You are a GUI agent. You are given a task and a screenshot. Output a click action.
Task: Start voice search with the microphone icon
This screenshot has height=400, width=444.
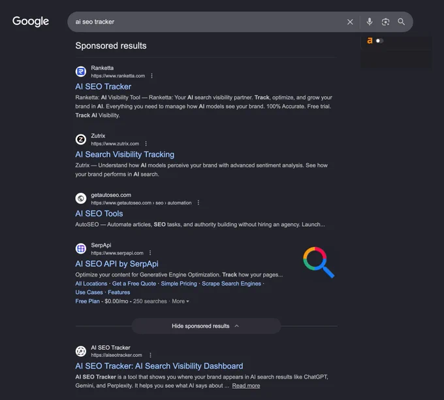tap(370, 22)
